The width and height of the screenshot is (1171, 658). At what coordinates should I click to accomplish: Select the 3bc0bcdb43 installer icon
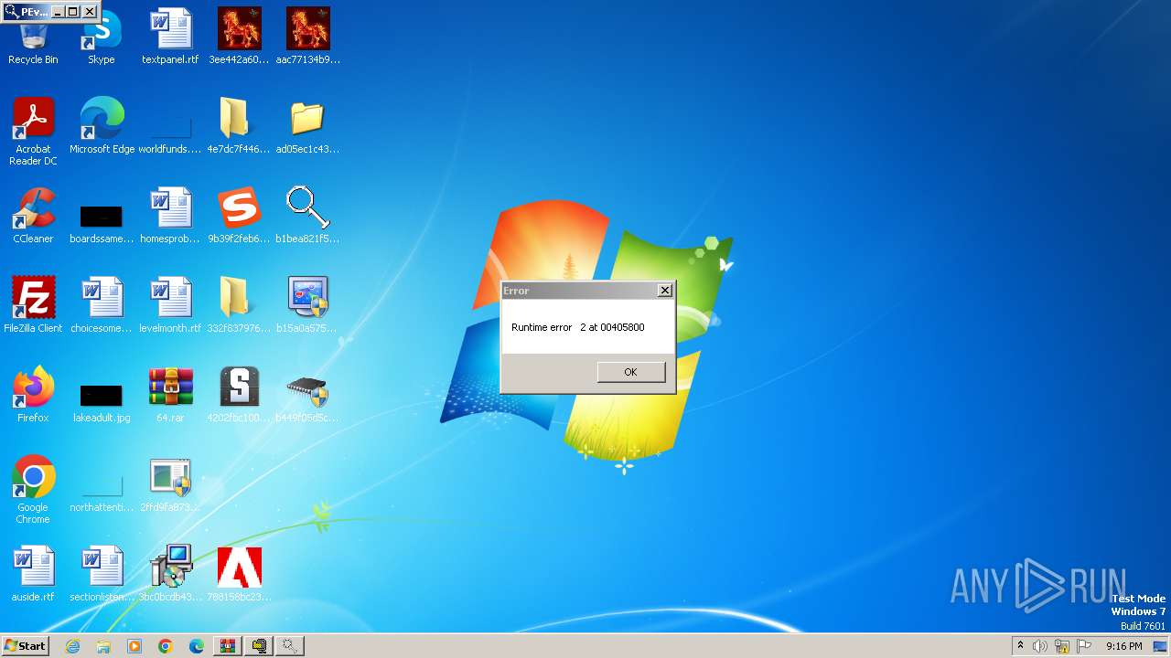[x=170, y=575]
